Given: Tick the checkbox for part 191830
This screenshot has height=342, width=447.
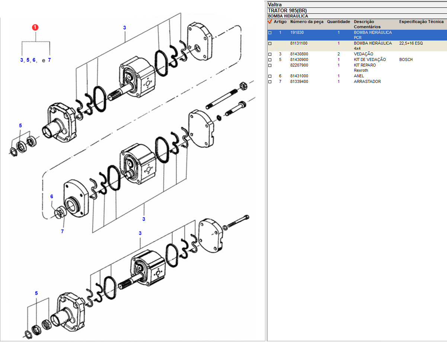Looking at the screenshot, I should click(x=270, y=33).
